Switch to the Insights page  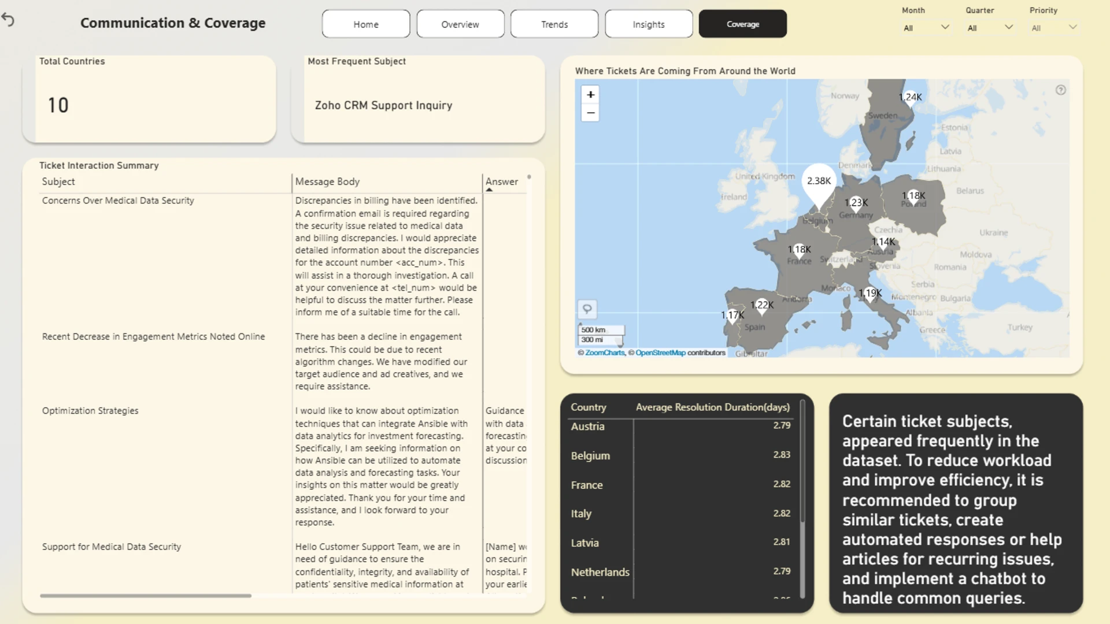point(649,24)
